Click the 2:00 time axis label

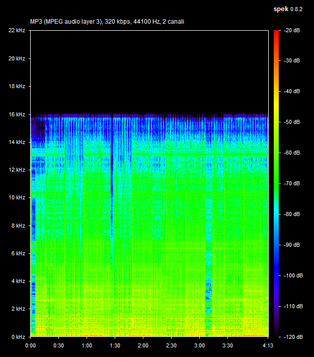pos(143,345)
